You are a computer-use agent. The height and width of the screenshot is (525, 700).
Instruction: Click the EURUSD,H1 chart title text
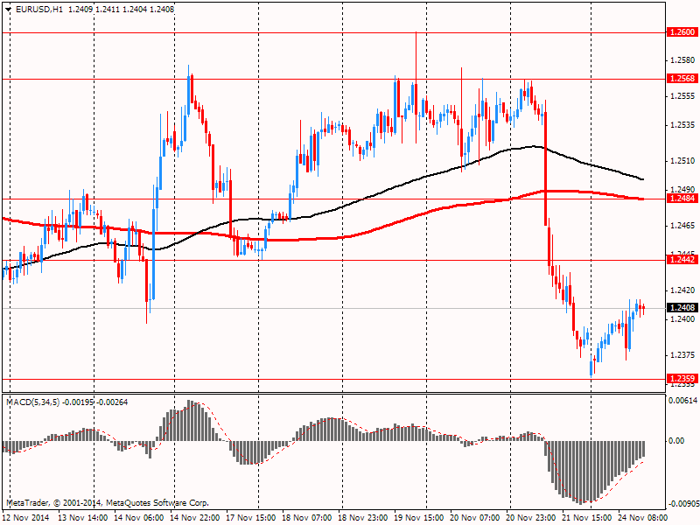pyautogui.click(x=38, y=10)
